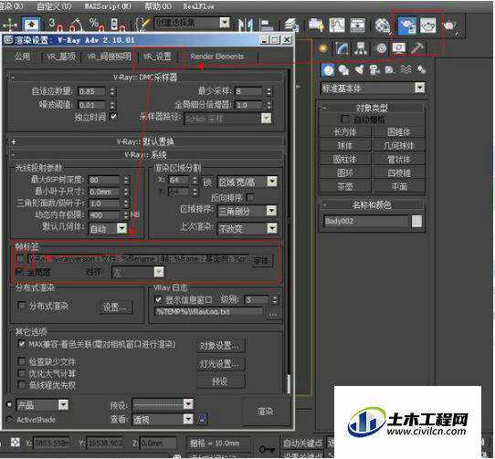Toggle the Percent Snap icon
This screenshot has width=495, height=459.
[96, 25]
